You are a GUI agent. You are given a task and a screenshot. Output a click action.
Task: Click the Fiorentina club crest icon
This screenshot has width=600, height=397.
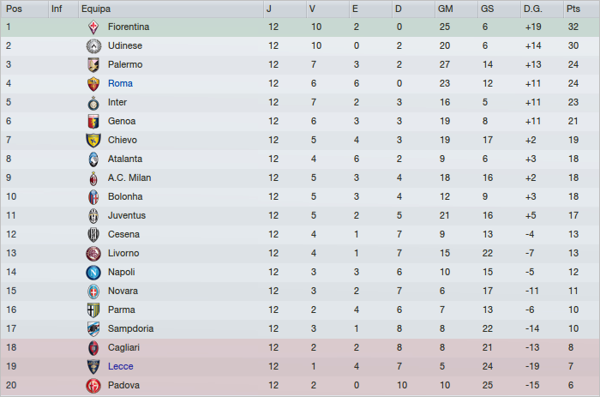click(x=93, y=27)
